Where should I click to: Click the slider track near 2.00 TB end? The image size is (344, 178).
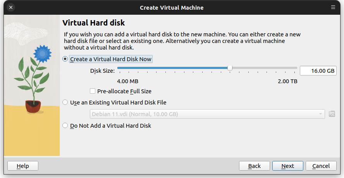point(292,68)
